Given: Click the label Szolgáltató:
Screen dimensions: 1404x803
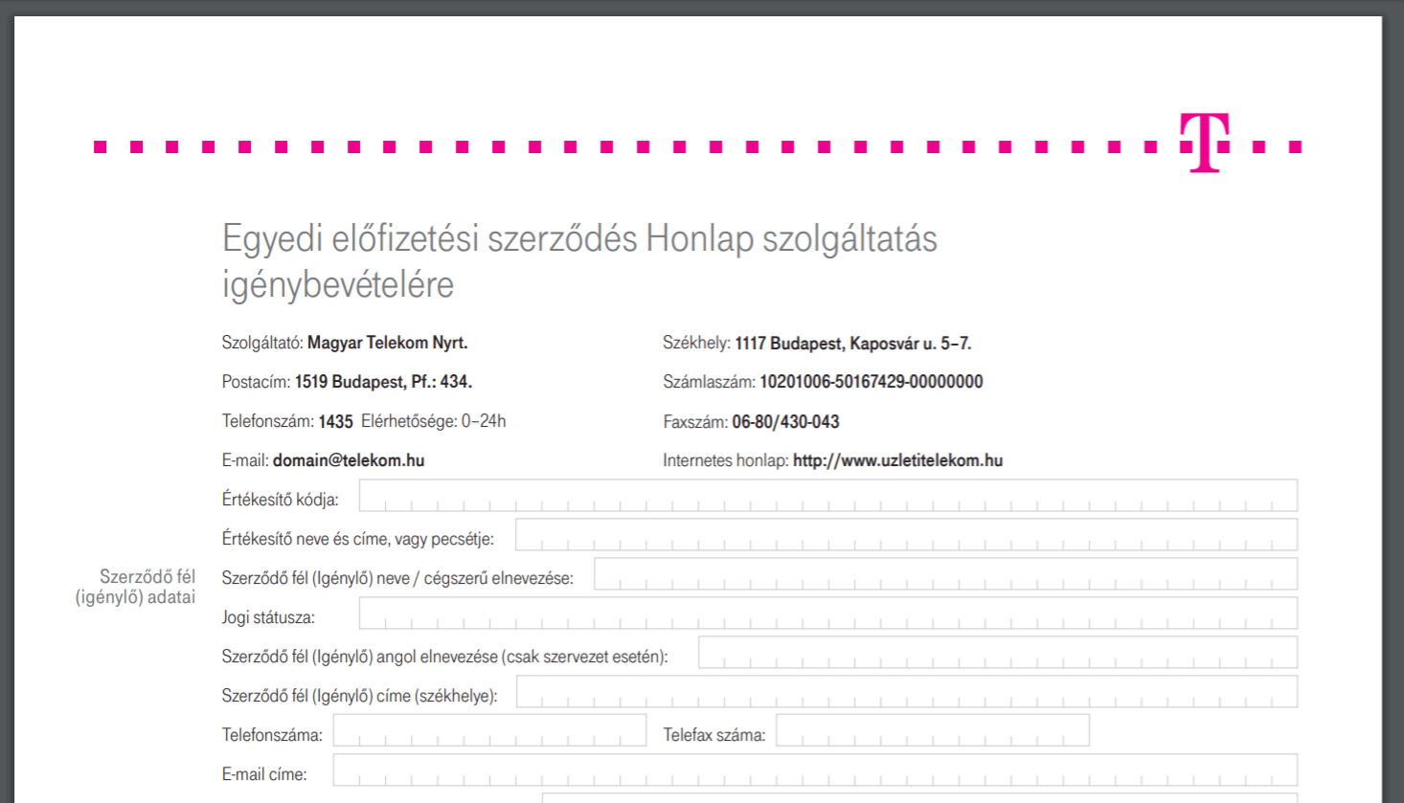Looking at the screenshot, I should click(262, 343).
